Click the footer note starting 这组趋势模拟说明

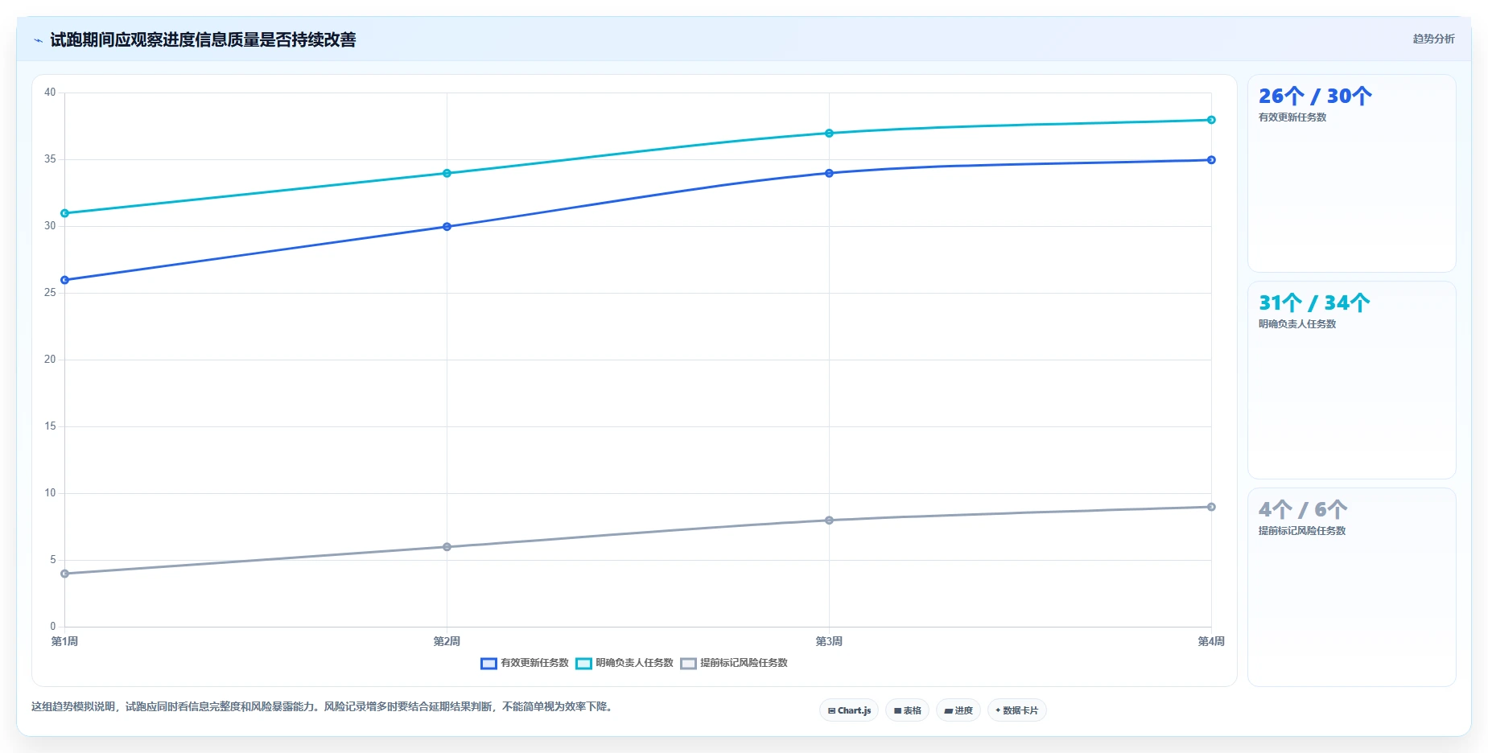324,707
